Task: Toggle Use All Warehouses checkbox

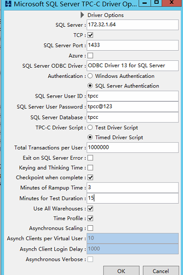Action: pos(91,209)
